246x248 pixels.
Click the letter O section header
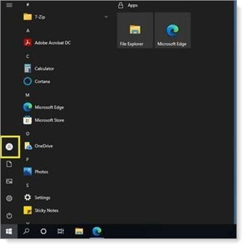pyautogui.click(x=27, y=134)
